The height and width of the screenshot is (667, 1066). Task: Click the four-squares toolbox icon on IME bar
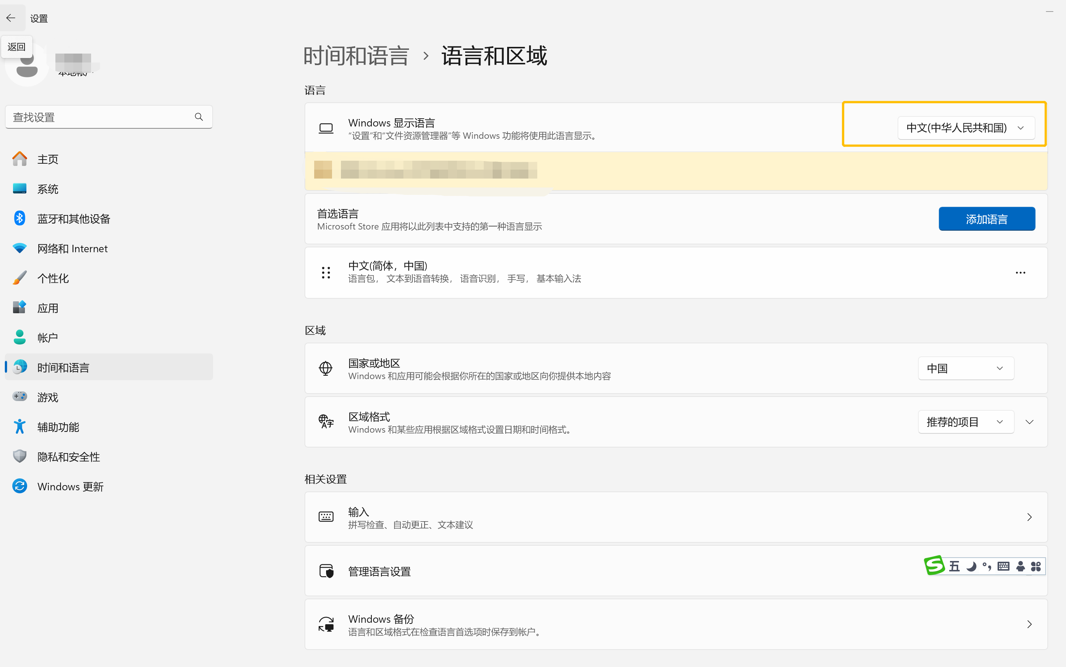coord(1036,567)
